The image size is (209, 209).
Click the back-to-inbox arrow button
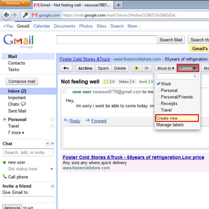tap(66, 68)
